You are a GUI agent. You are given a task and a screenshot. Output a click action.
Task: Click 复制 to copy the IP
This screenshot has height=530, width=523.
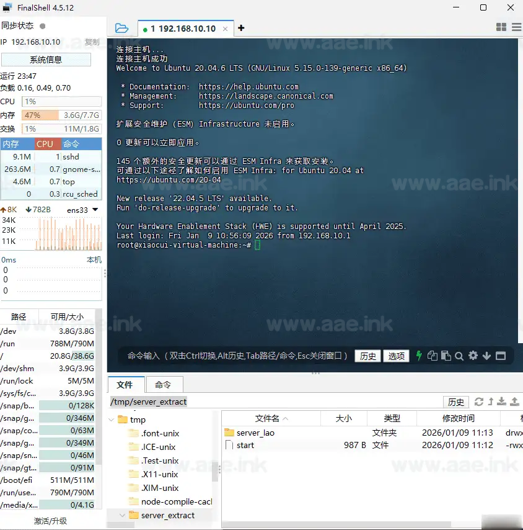pyautogui.click(x=92, y=42)
